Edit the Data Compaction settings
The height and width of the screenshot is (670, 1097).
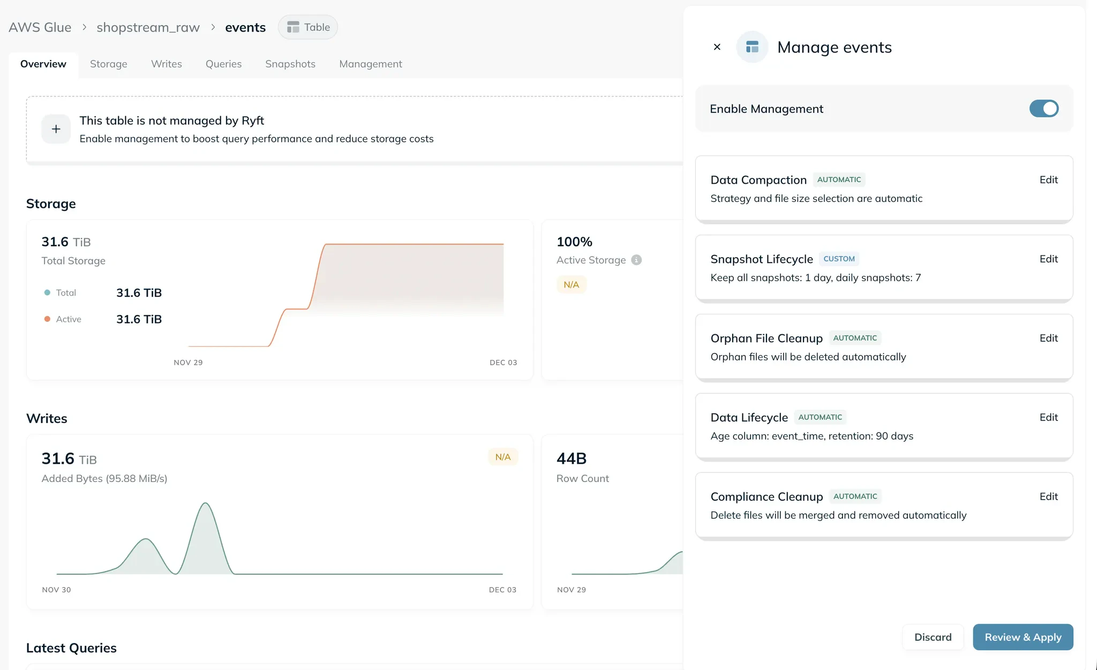[x=1048, y=180]
